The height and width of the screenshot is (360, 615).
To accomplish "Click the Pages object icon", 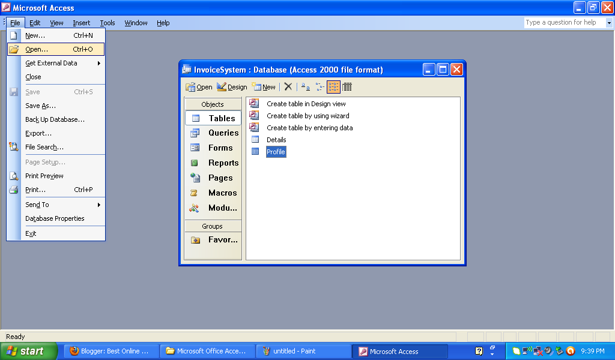I will click(x=195, y=178).
